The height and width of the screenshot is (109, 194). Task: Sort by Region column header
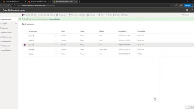[x=102, y=31]
